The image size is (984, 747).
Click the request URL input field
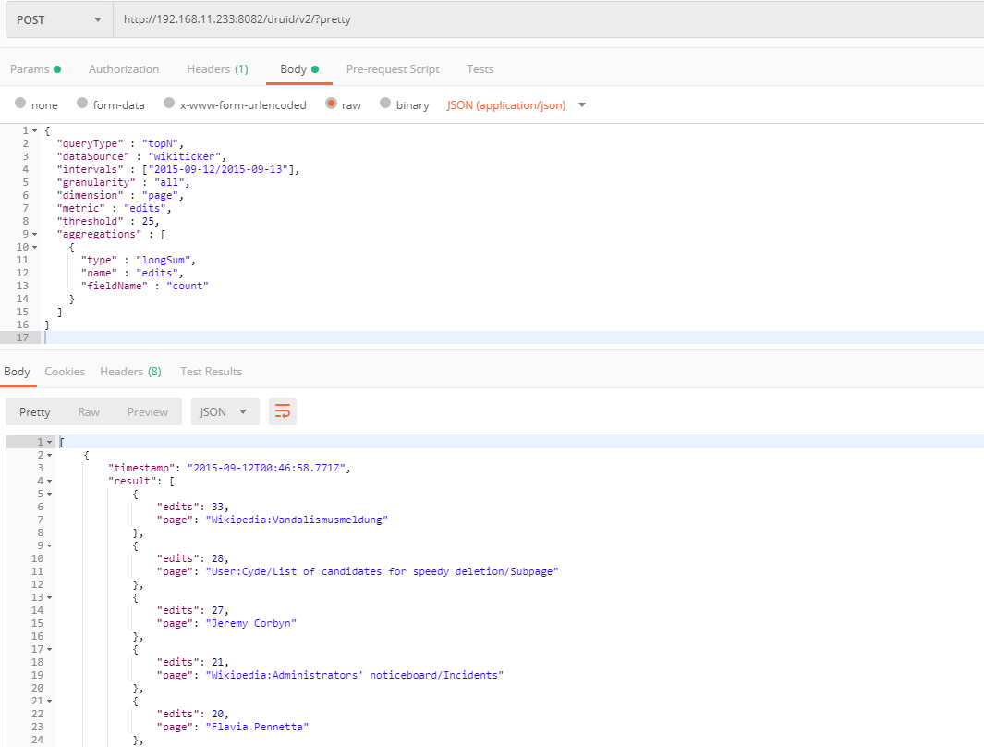pyautogui.click(x=549, y=19)
